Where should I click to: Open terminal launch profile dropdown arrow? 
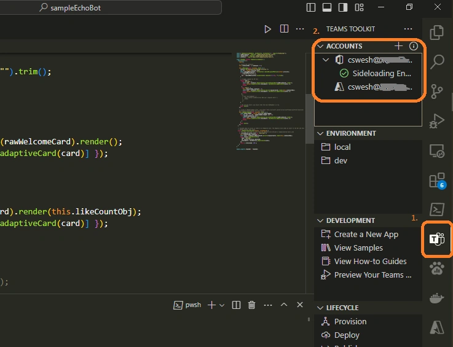pos(222,305)
